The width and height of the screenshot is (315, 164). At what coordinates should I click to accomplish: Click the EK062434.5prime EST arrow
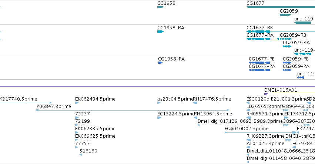tap(77, 103)
